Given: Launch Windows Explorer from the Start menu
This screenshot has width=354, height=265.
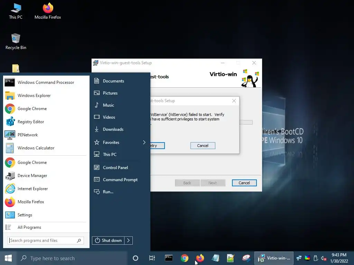Looking at the screenshot, I should [46, 96].
